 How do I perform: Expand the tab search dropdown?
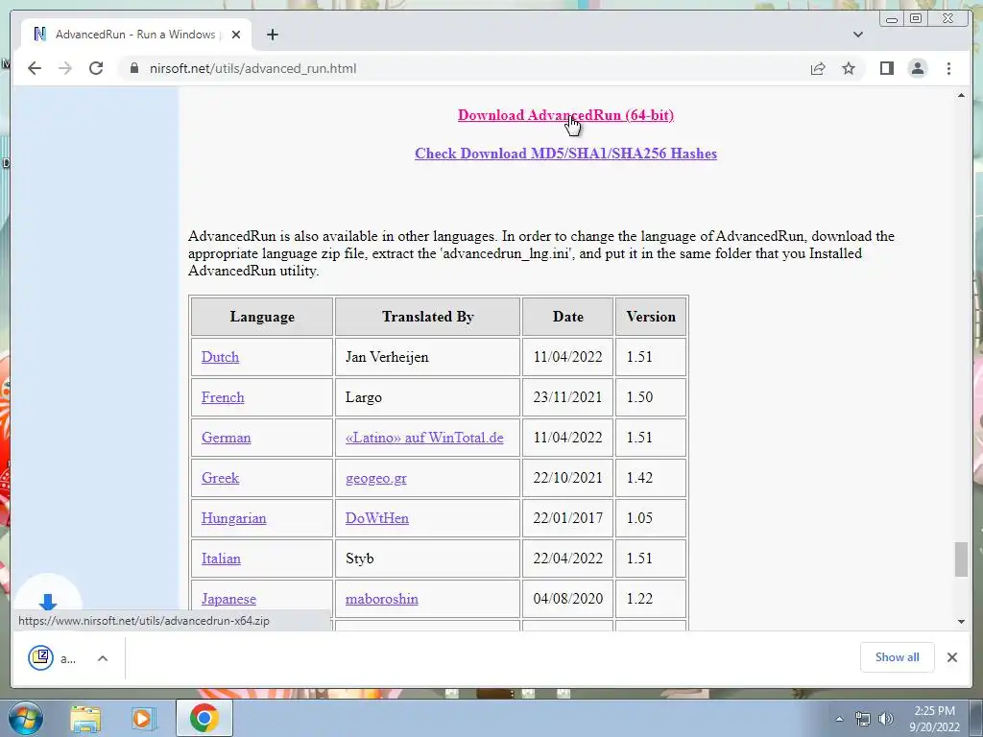click(858, 35)
